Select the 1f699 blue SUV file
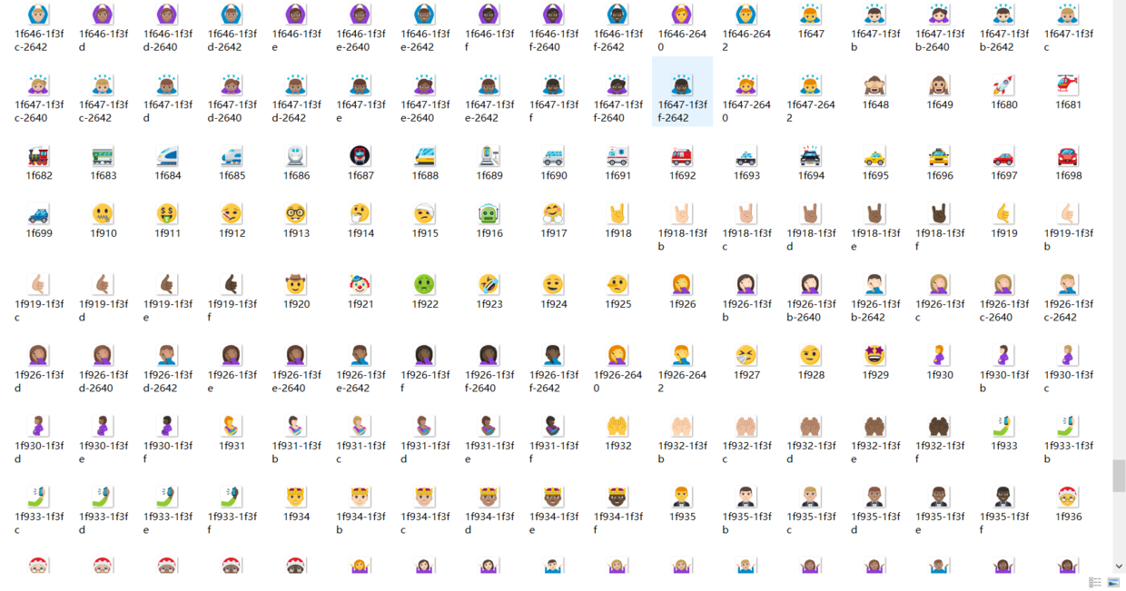The height and width of the screenshot is (591, 1126). (39, 222)
